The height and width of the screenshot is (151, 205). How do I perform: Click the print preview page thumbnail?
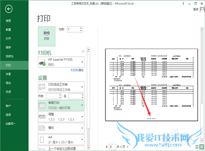point(152,85)
